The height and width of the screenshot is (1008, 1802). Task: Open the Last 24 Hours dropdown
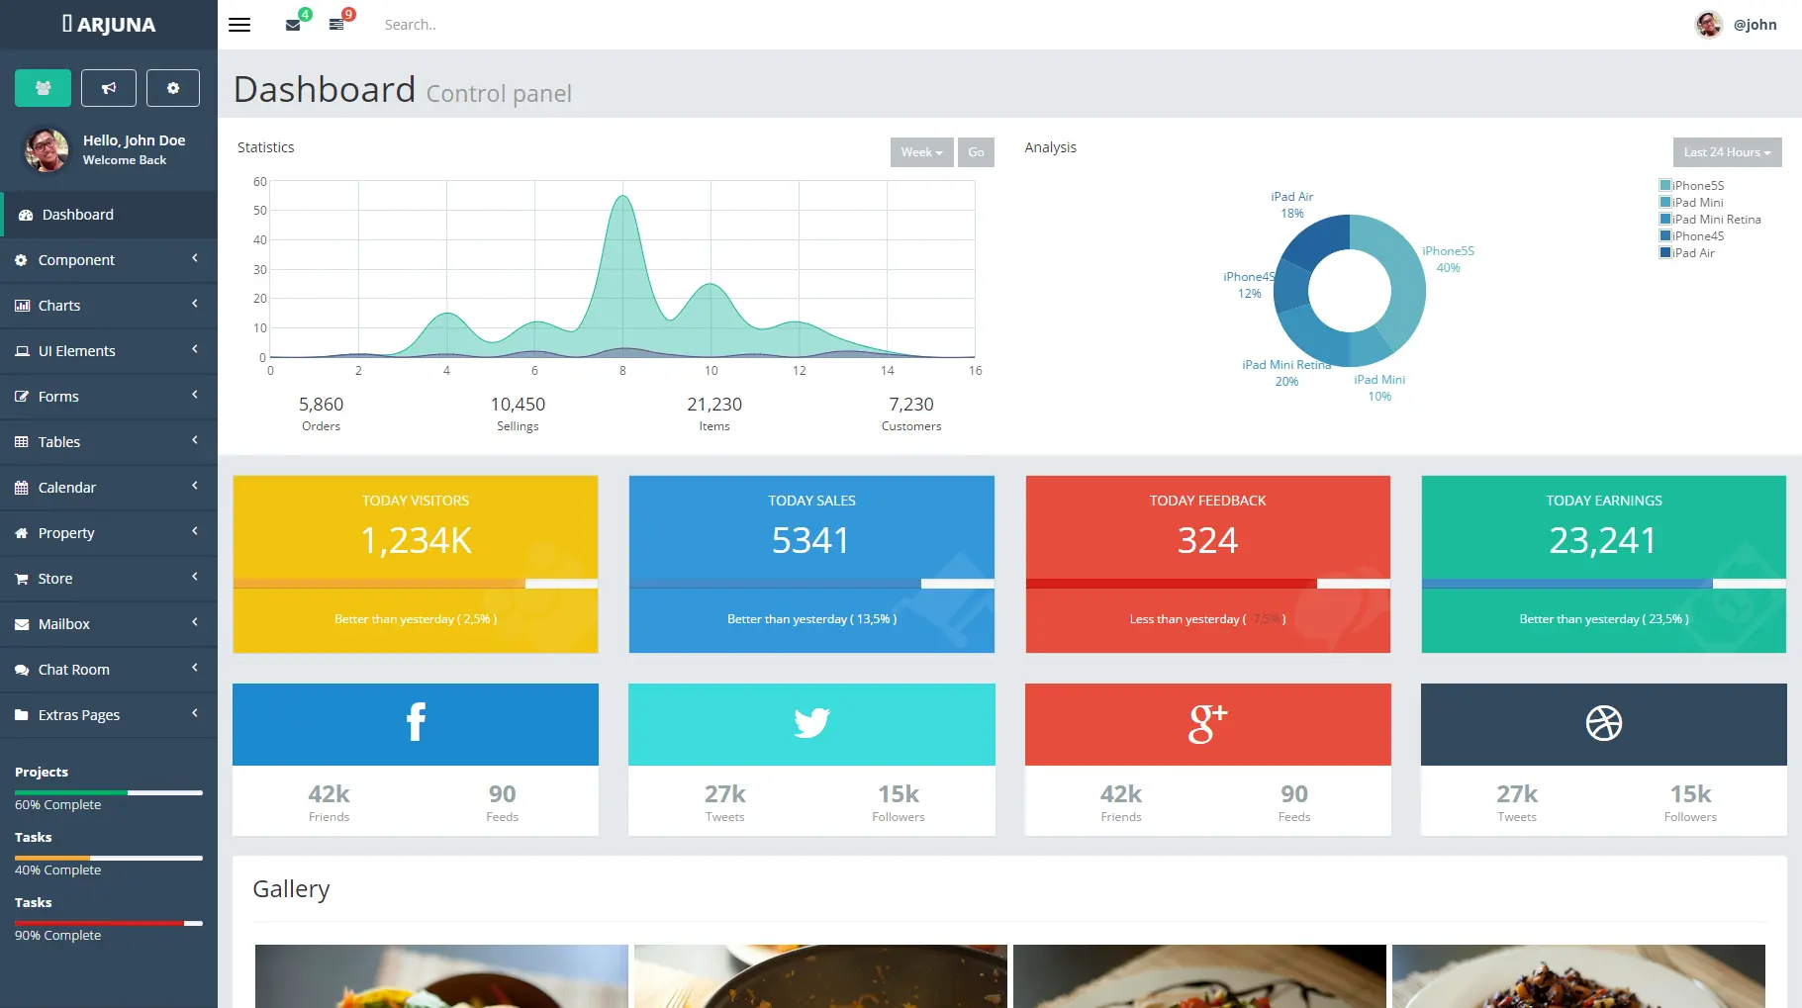(1727, 152)
